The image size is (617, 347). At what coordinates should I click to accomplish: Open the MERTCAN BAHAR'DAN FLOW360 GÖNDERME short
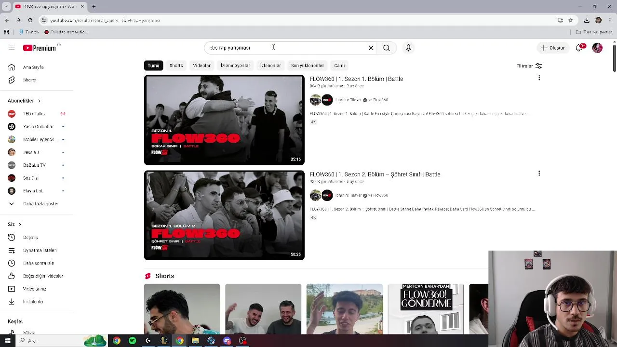point(426,309)
